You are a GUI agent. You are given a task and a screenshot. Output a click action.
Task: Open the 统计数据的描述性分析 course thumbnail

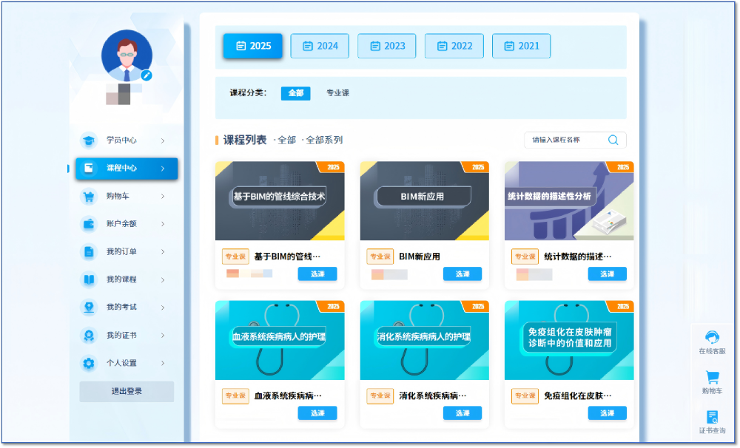pyautogui.click(x=569, y=200)
